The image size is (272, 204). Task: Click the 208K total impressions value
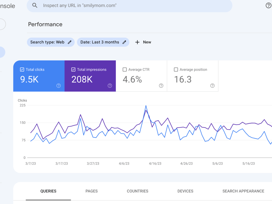82,79
